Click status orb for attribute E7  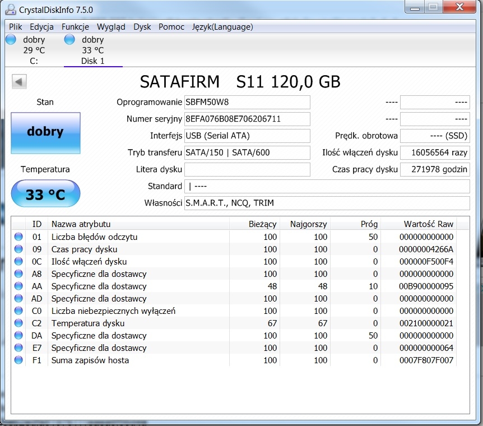click(18, 348)
